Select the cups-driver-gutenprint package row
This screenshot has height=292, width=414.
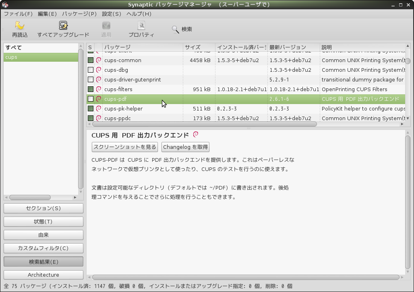coord(246,79)
